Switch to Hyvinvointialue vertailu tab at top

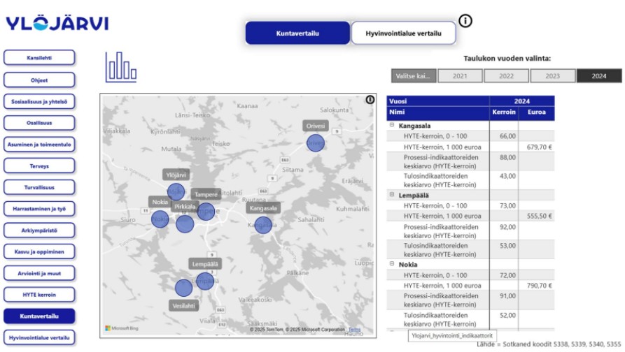coord(403,33)
